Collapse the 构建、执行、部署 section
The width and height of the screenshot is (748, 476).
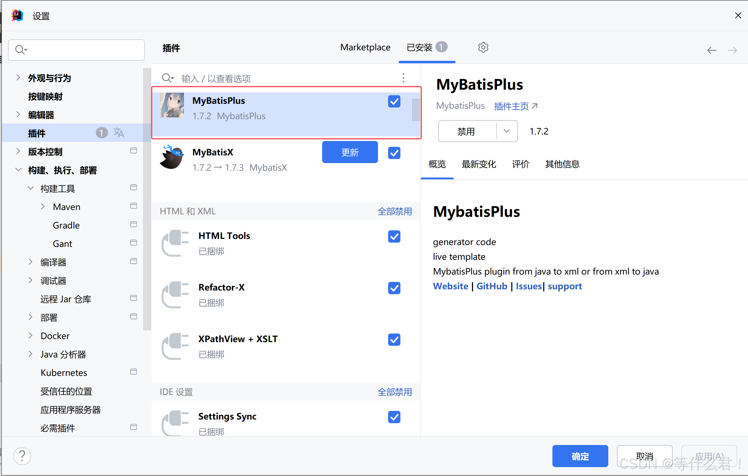click(18, 170)
